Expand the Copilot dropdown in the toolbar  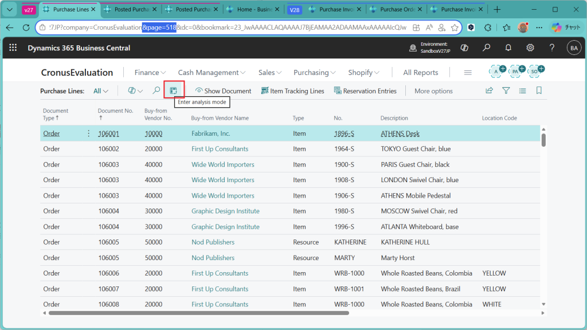click(135, 91)
